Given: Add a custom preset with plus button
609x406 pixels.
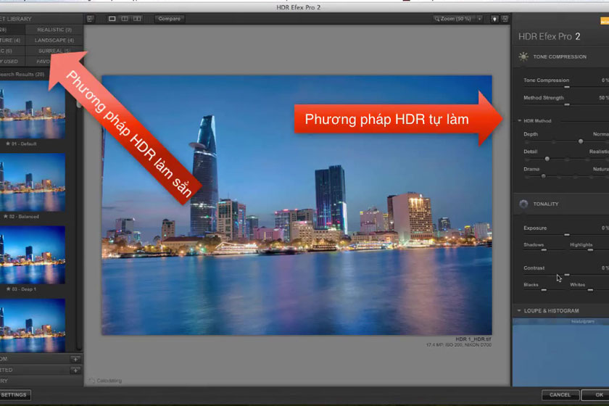Looking at the screenshot, I should pyautogui.click(x=75, y=359).
